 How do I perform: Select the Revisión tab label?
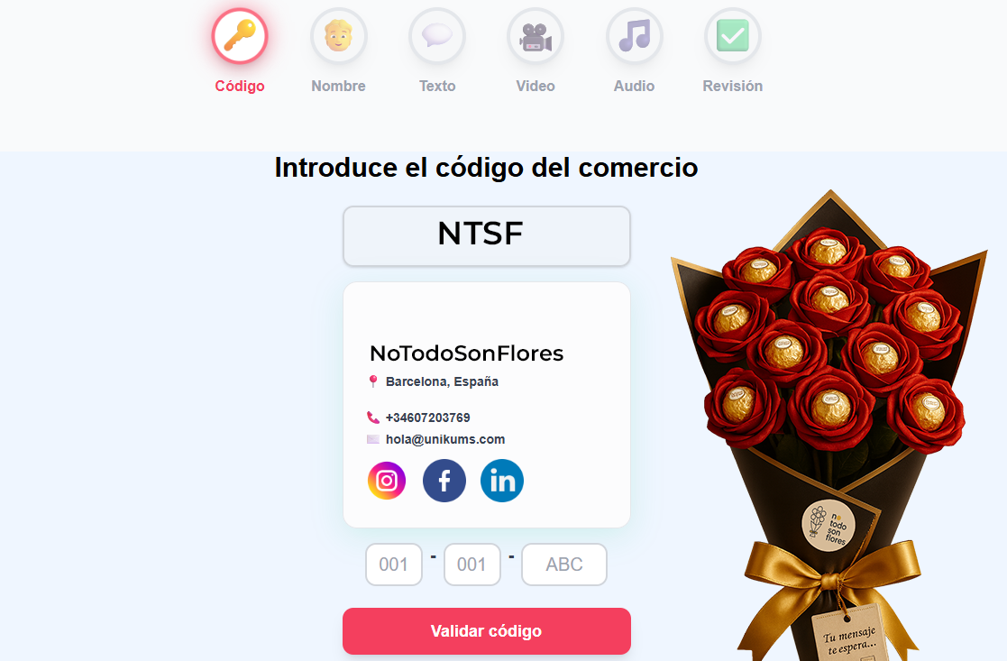tap(733, 86)
